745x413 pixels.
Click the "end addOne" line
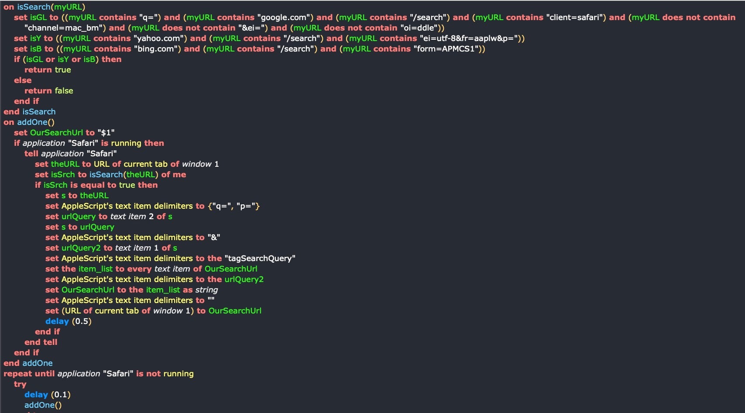[28, 363]
